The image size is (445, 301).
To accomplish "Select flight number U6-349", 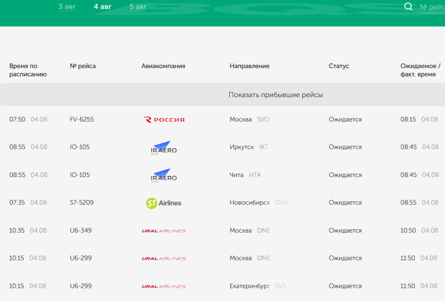I will [81, 230].
